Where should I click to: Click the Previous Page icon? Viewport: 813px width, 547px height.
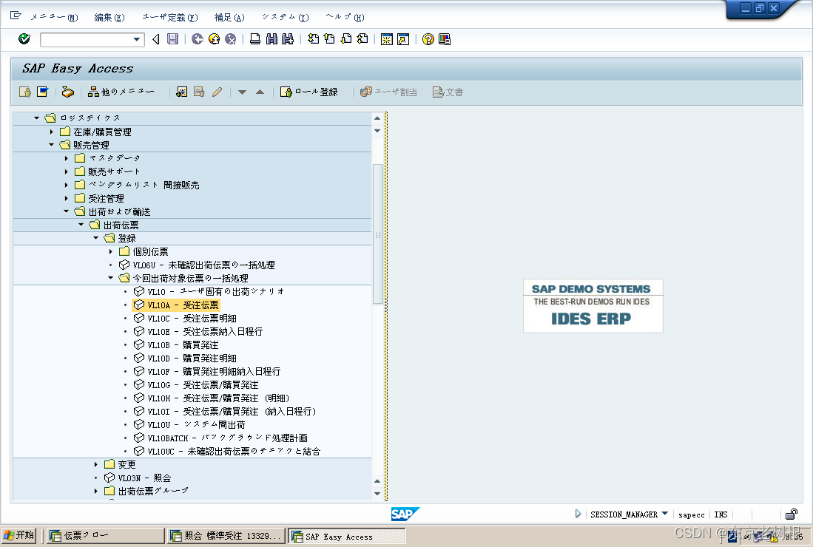pyautogui.click(x=329, y=39)
